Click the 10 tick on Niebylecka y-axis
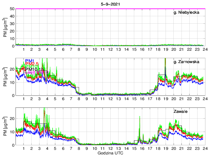The width and height of the screenshot is (209, 156). coord(12,39)
